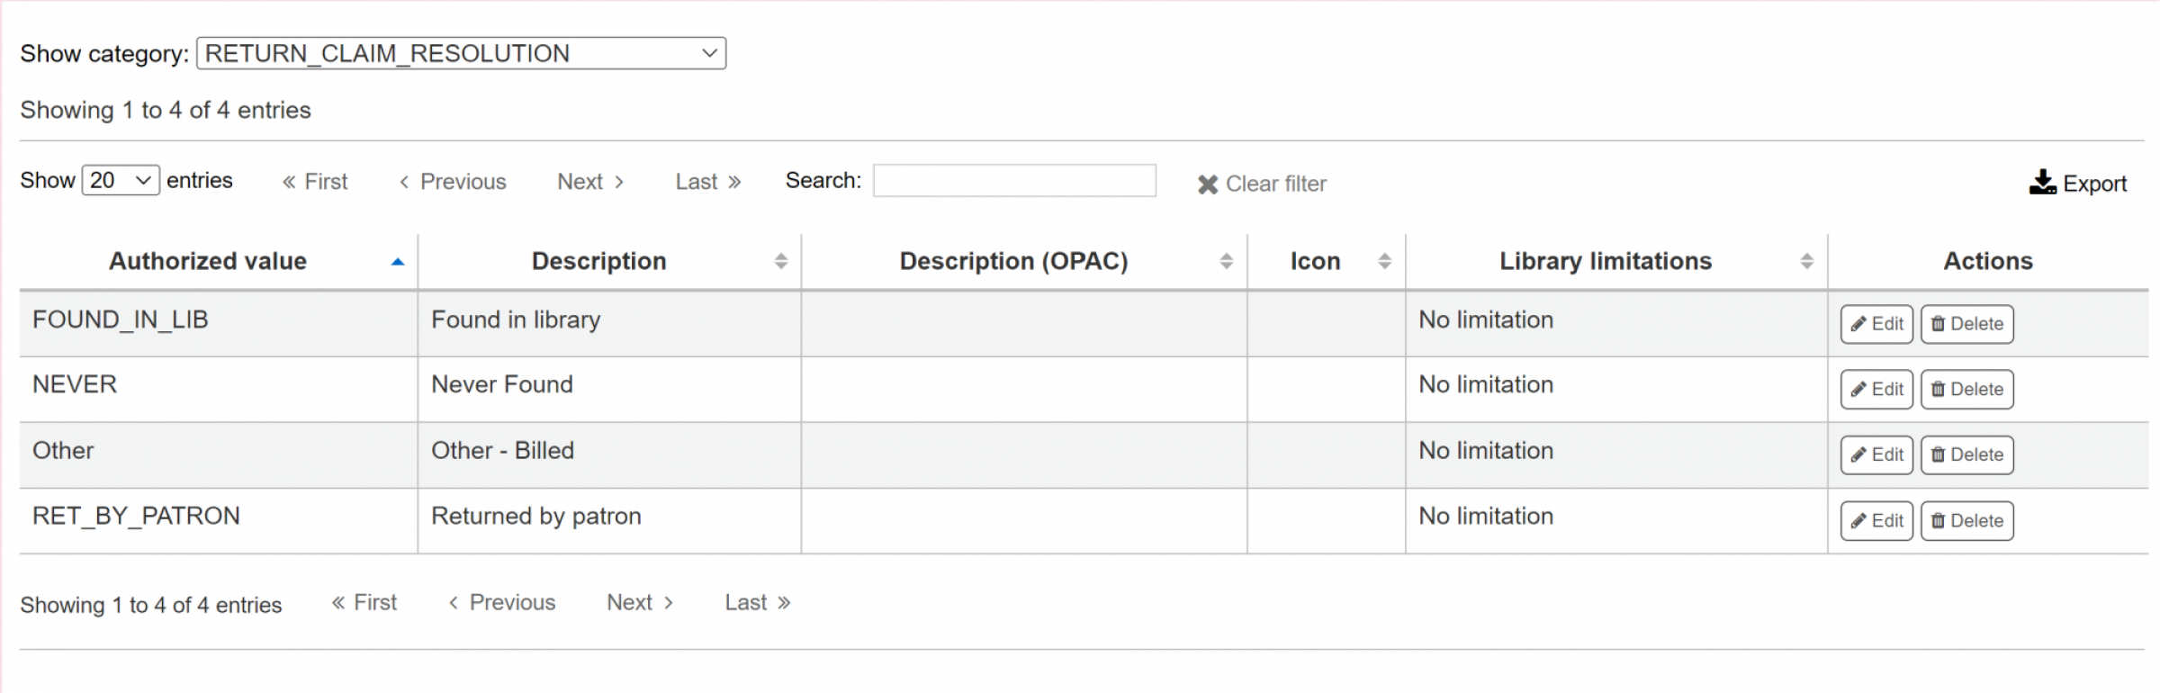2160x693 pixels.
Task: Sort the Library limitations column
Action: 1805,261
